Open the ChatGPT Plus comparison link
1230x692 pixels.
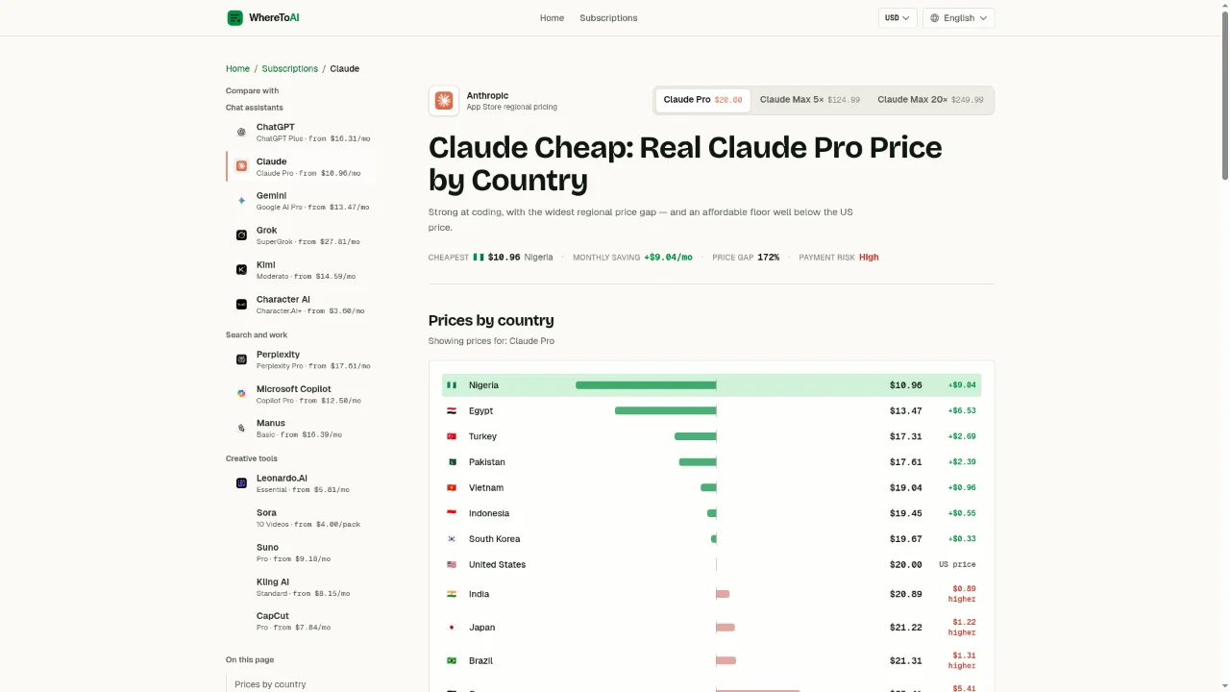(x=303, y=133)
